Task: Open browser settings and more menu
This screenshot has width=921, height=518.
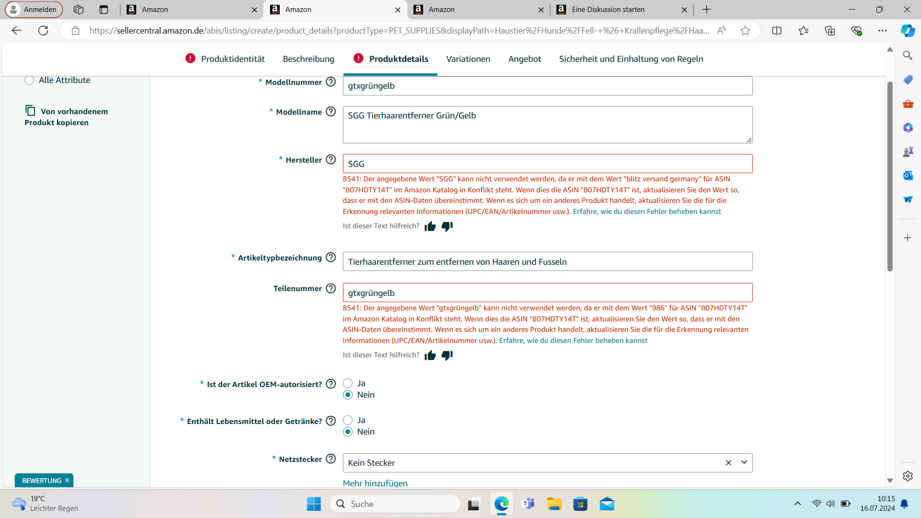Action: click(883, 31)
